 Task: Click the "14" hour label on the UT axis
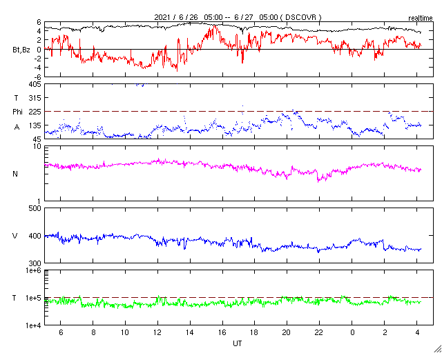tap(190, 332)
